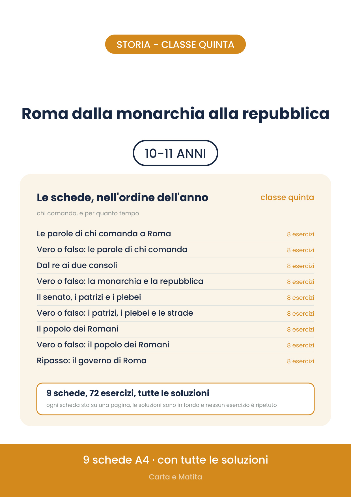Click the Carta e Matita brand name
351x497 pixels.
[x=175, y=477]
